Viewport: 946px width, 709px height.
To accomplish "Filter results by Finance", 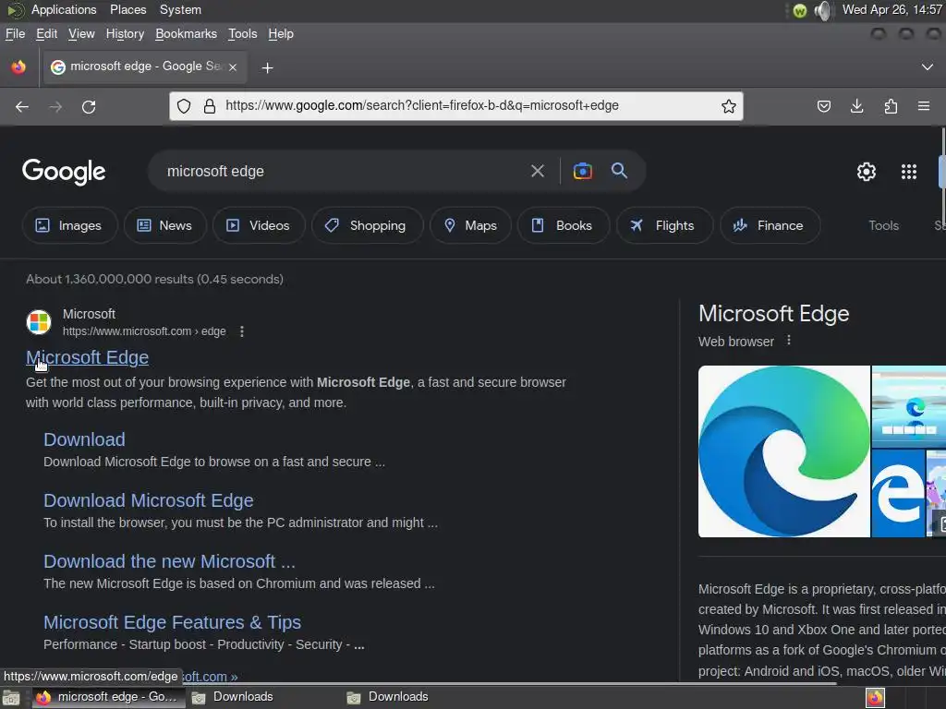I will (770, 225).
